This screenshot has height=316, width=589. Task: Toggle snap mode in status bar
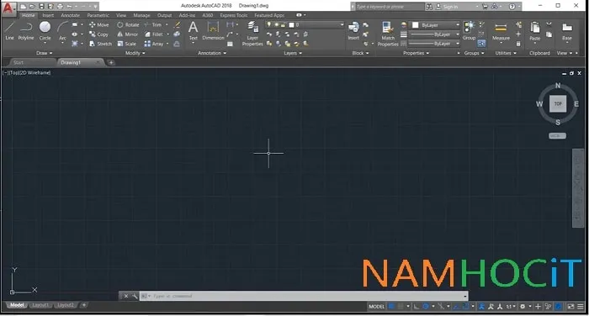click(x=401, y=307)
